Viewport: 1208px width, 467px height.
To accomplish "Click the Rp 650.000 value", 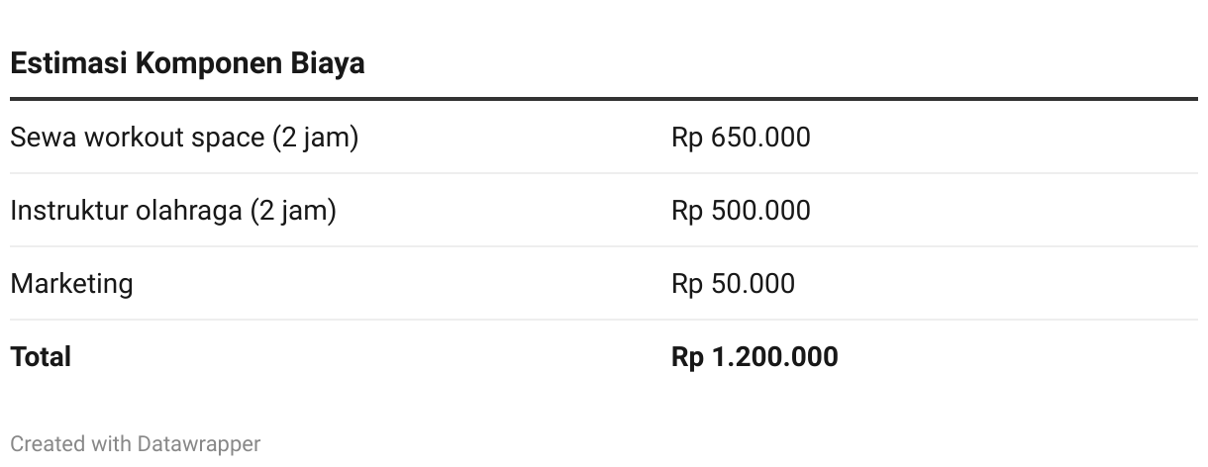I will 741,138.
